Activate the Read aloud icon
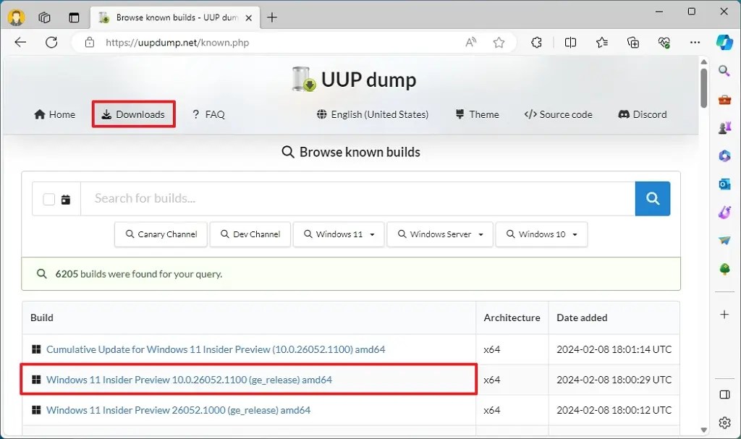 pyautogui.click(x=470, y=43)
